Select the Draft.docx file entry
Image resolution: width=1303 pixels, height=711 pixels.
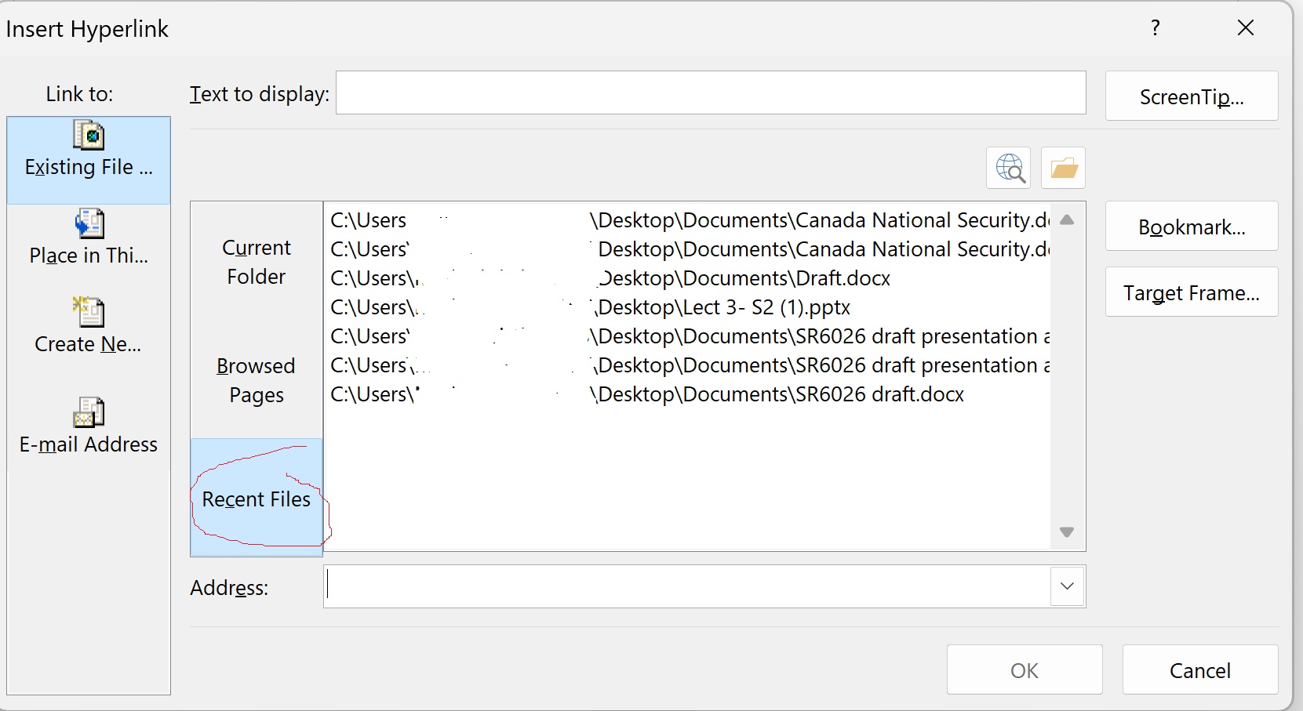pyautogui.click(x=689, y=278)
